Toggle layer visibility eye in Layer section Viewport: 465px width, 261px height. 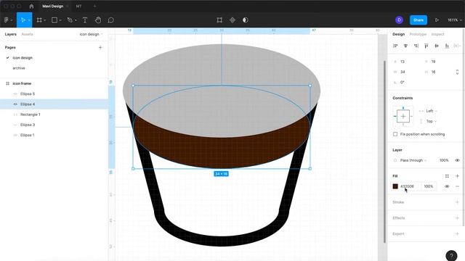point(457,160)
